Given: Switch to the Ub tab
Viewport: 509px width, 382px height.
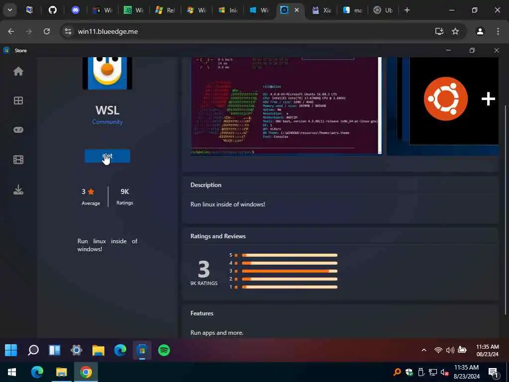Looking at the screenshot, I should click(383, 10).
